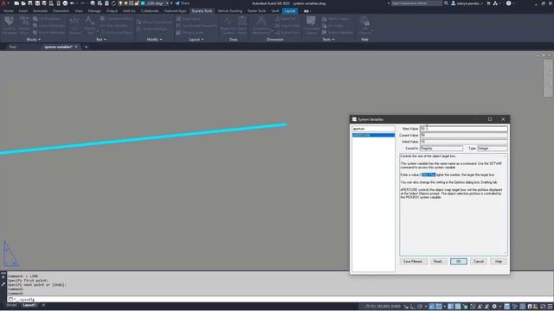Click Cancel in System Variables dialog

point(479,261)
